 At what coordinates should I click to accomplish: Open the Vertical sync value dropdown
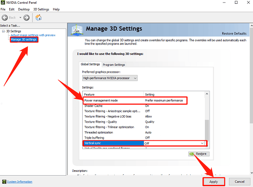202,143
